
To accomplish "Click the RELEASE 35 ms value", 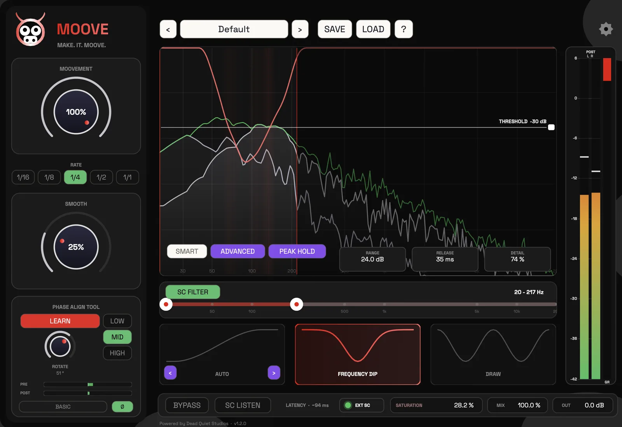I will [445, 259].
